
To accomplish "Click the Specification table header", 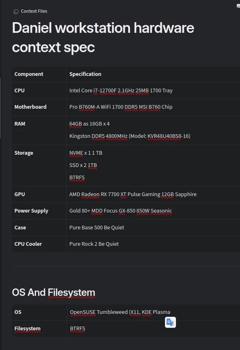I will pos(85,74).
